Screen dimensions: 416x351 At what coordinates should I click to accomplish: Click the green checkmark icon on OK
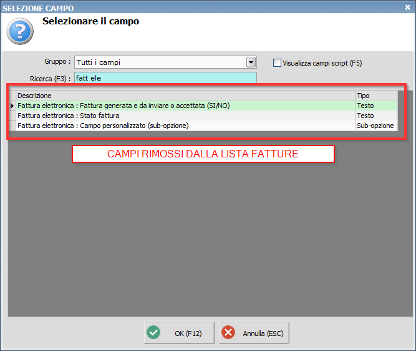[x=153, y=332]
